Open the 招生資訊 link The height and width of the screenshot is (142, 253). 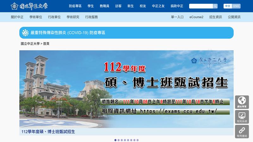(216, 17)
